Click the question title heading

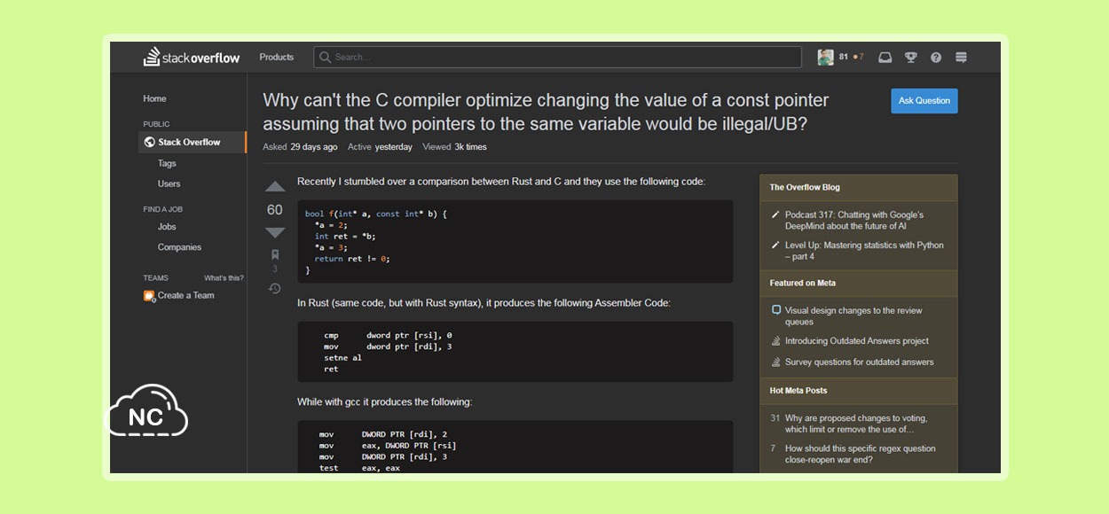point(546,113)
